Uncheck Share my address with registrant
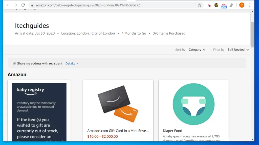 pyautogui.click(x=14, y=63)
